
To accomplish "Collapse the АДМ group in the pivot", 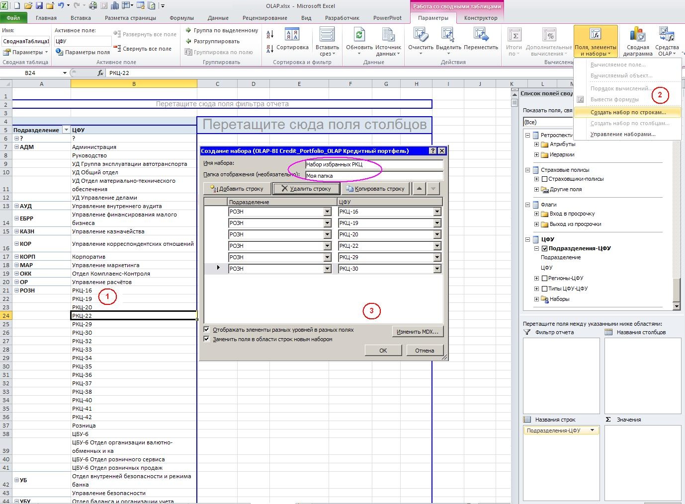I will tap(16, 147).
